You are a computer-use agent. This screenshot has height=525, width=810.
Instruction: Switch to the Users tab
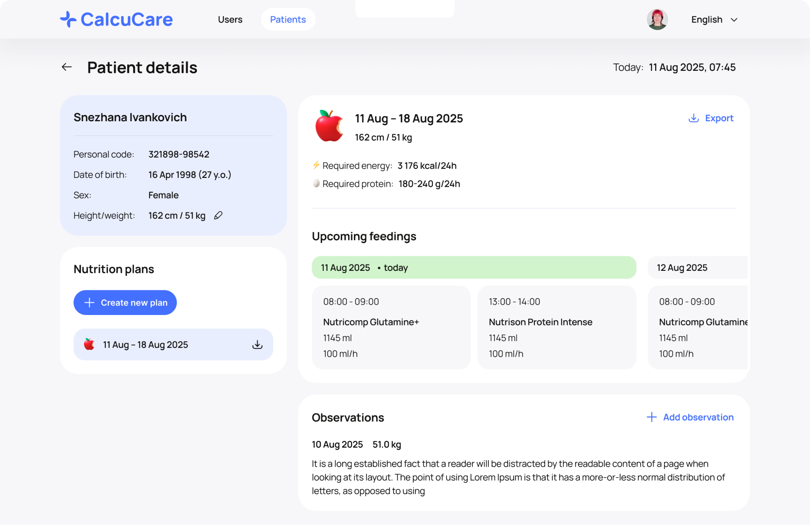(230, 20)
